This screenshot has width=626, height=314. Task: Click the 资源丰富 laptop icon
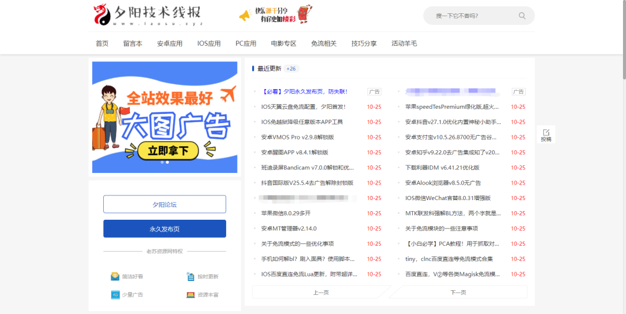191,295
